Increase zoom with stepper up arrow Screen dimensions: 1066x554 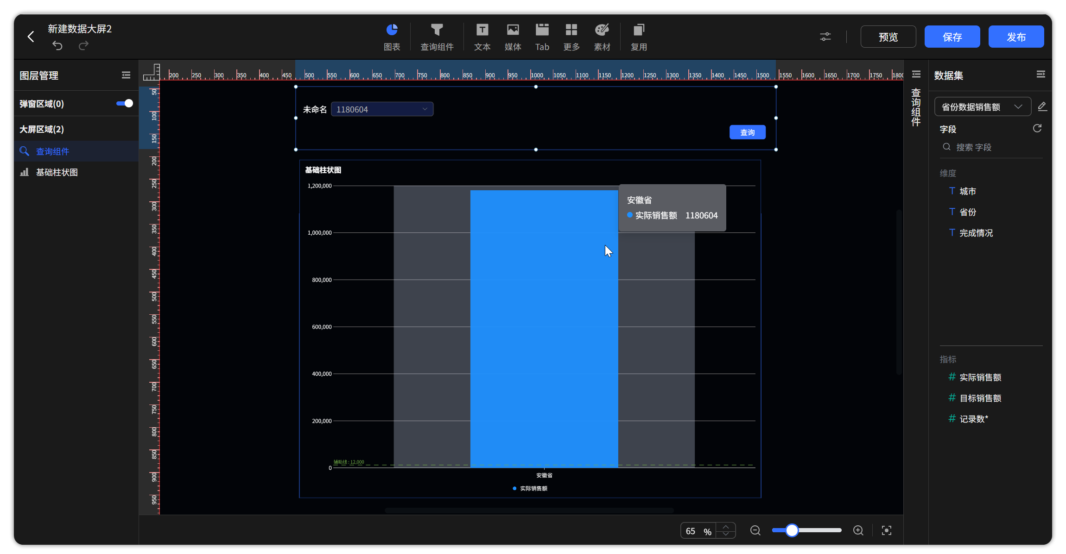point(726,527)
